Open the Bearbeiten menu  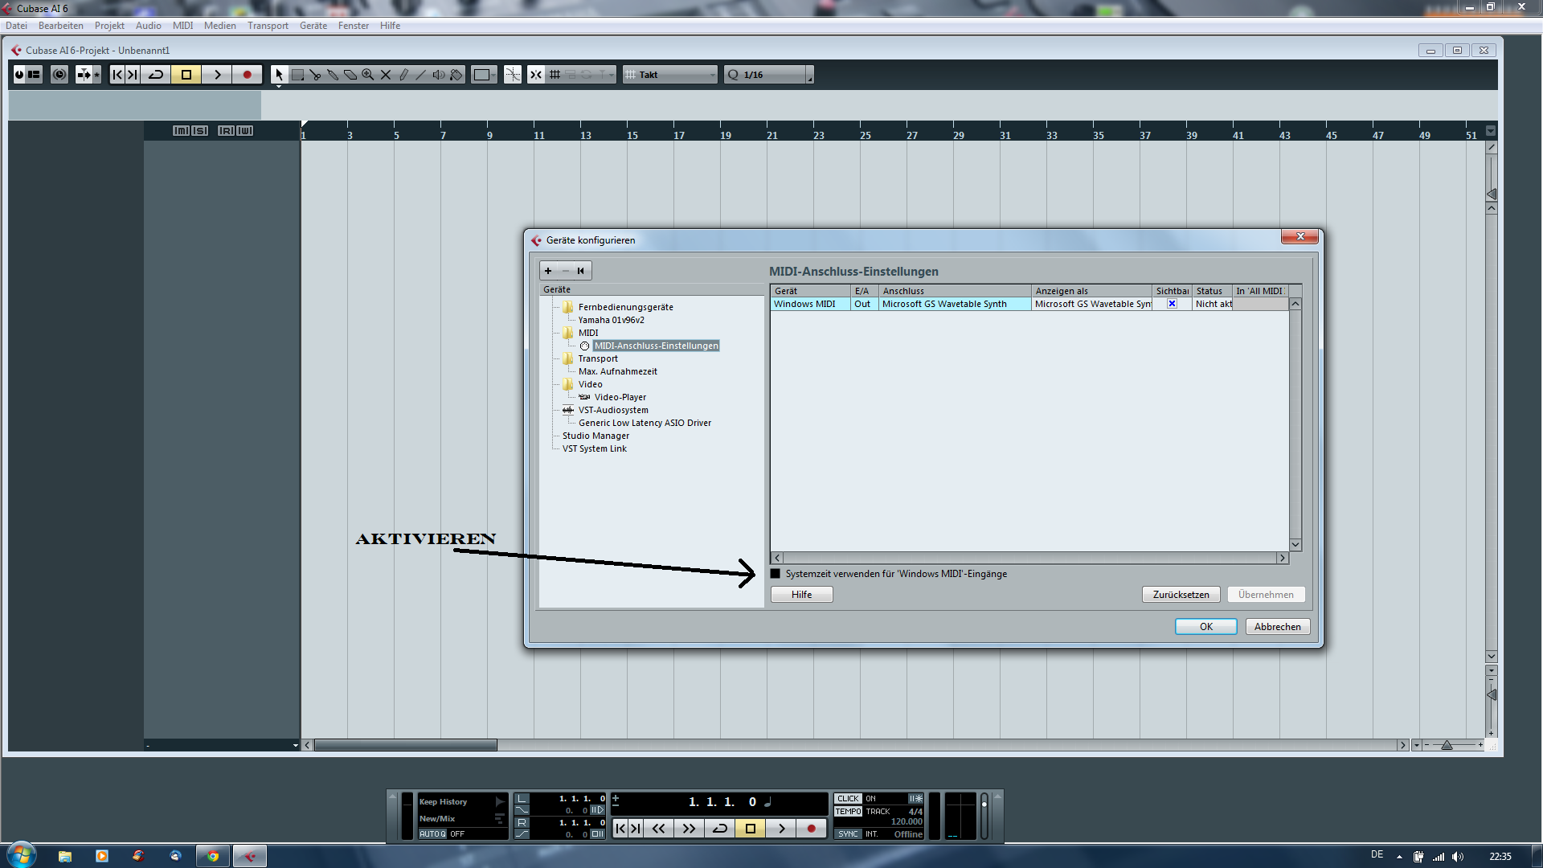tap(61, 26)
